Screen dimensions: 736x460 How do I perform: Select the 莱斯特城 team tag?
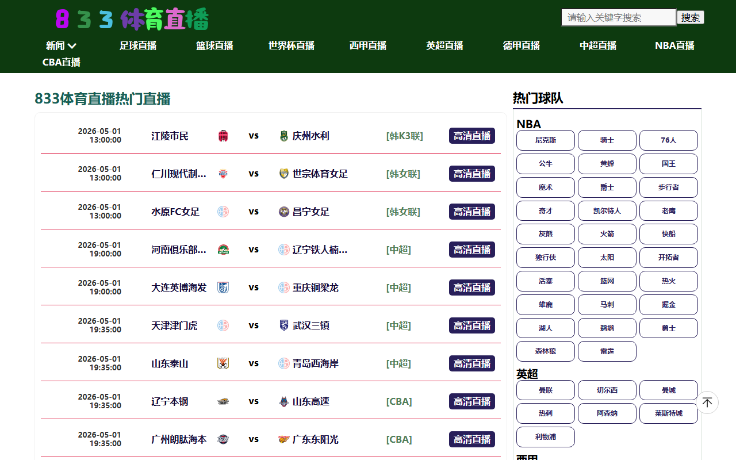tap(669, 413)
